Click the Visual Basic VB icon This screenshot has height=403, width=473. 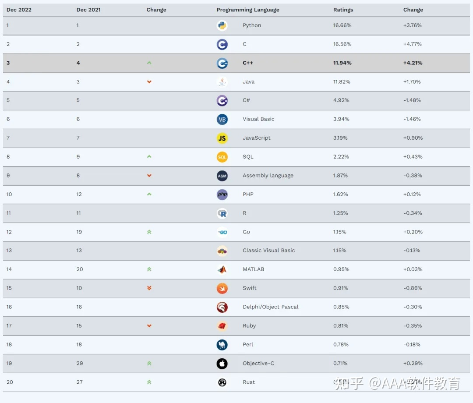[x=222, y=119]
